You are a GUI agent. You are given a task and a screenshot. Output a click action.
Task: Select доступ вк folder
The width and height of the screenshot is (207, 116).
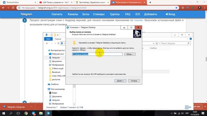tap(55, 80)
